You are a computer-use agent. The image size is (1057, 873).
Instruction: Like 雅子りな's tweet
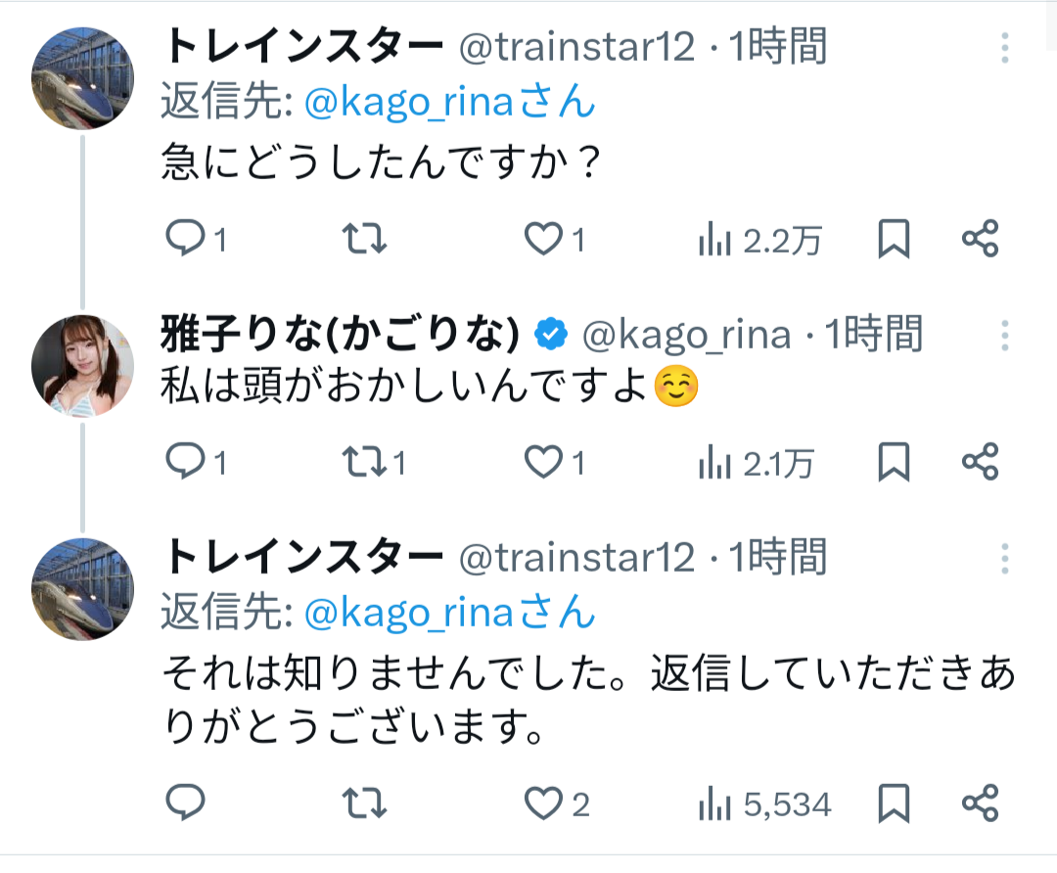(x=542, y=462)
